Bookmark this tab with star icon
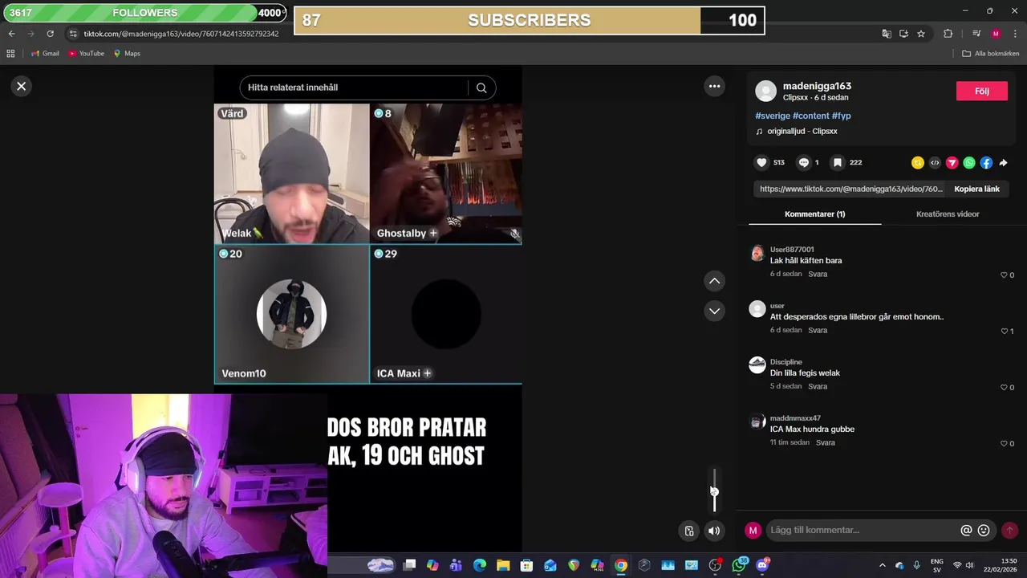1027x578 pixels. [x=921, y=34]
